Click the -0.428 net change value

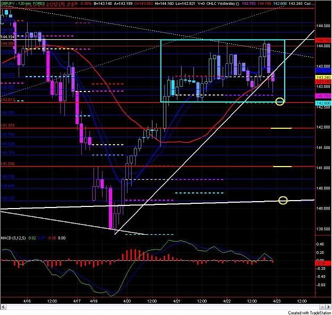pos(71,4)
